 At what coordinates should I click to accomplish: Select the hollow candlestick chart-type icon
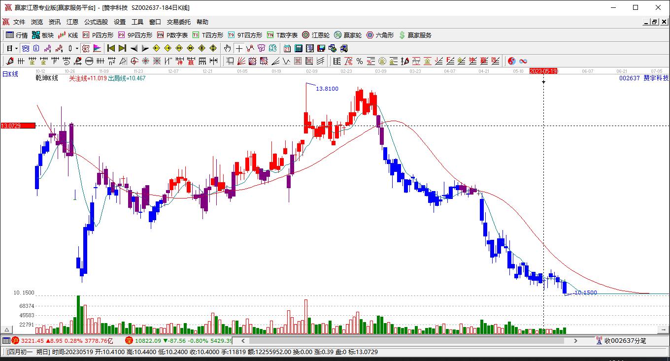[70, 48]
